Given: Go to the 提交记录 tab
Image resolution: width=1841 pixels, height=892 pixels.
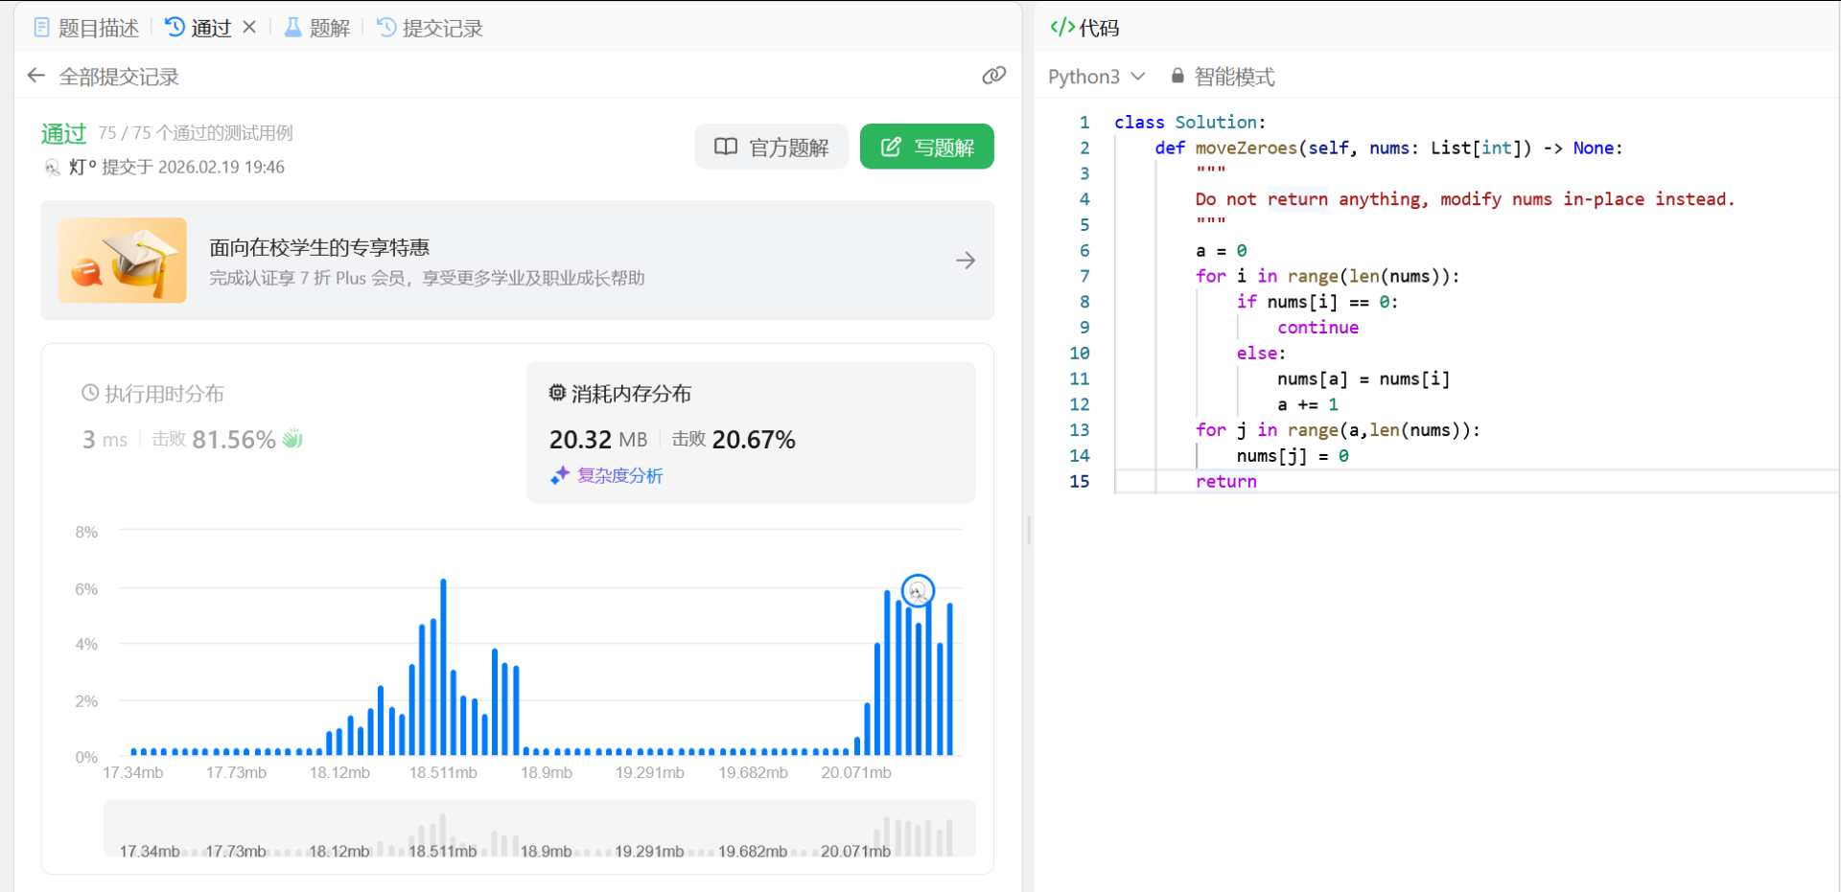Looking at the screenshot, I should pyautogui.click(x=431, y=28).
